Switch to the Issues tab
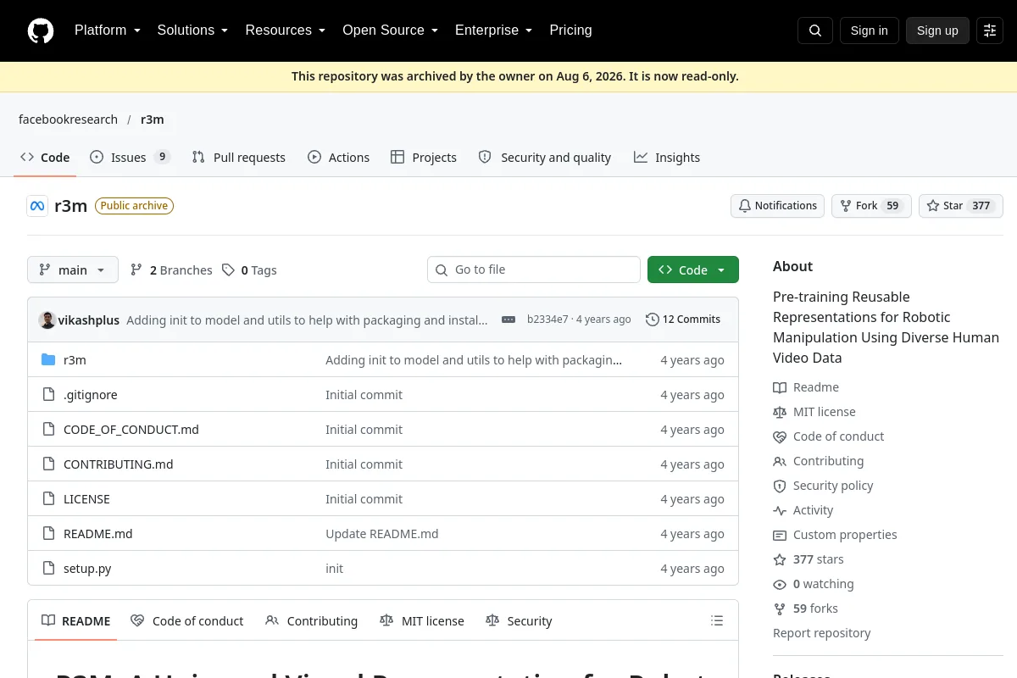Image resolution: width=1017 pixels, height=678 pixels. 131,158
